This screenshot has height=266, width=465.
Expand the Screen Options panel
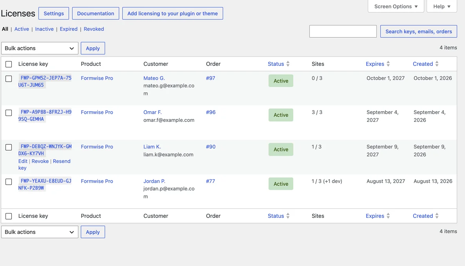396,6
